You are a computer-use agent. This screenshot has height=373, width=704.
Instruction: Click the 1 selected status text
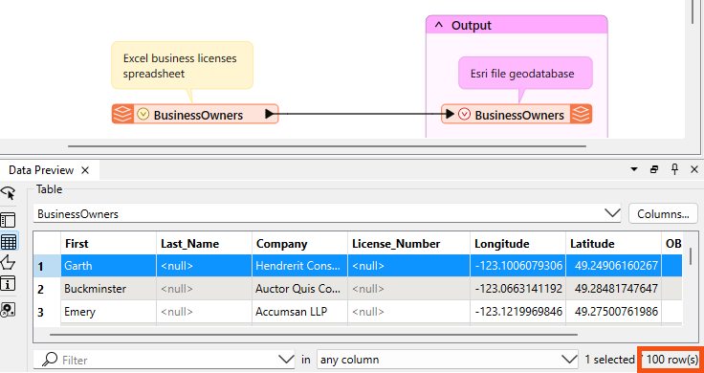608,360
